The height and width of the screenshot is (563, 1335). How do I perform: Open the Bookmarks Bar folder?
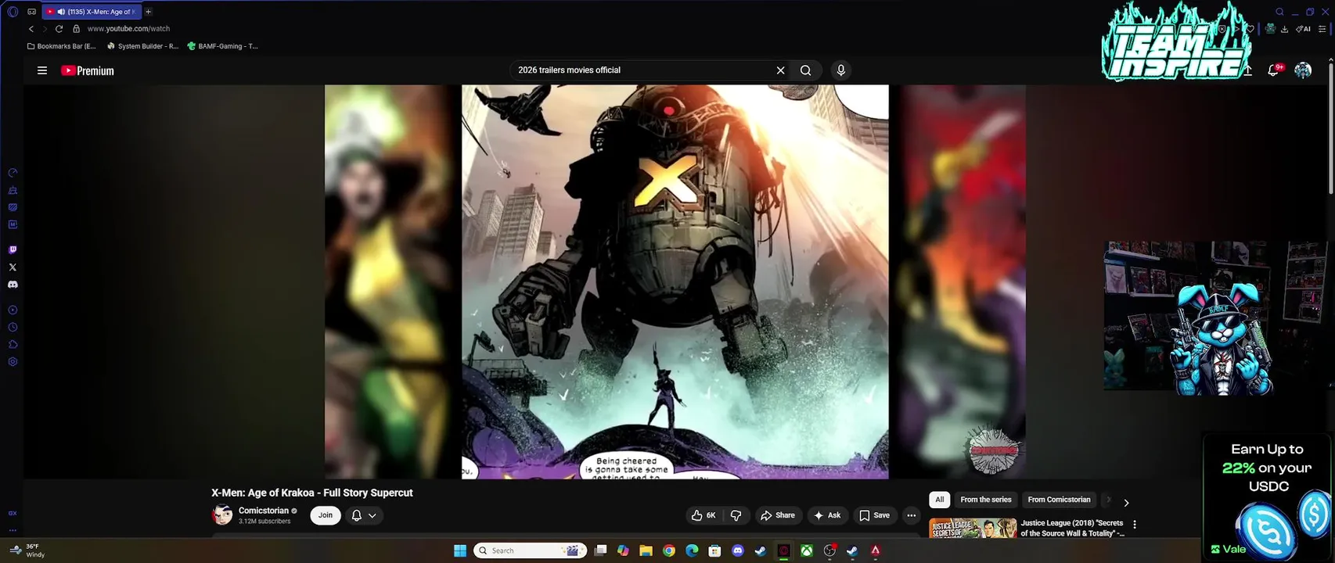pyautogui.click(x=61, y=46)
